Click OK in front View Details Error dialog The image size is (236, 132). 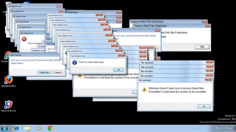click(118, 70)
